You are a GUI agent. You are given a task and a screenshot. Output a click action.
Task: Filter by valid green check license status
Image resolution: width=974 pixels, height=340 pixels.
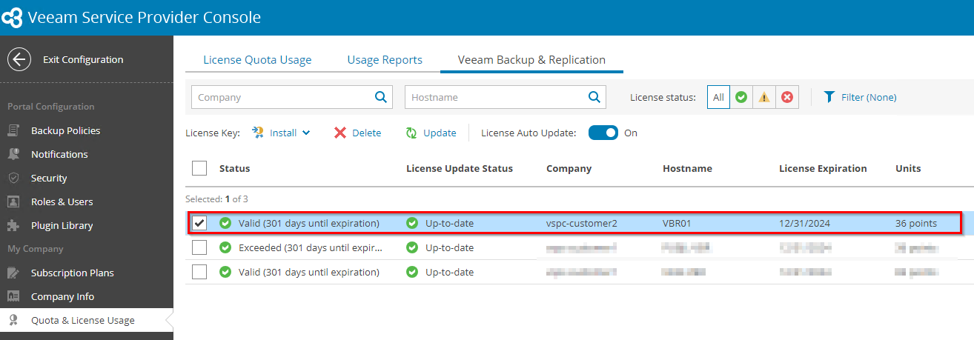coord(741,97)
